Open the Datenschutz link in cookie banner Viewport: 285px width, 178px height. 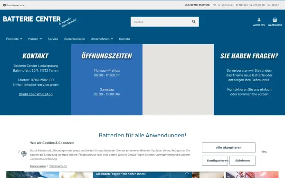point(58,166)
